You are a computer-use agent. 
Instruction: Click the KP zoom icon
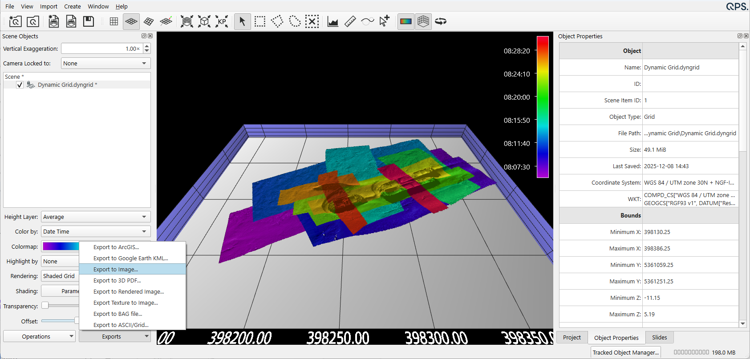[222, 21]
